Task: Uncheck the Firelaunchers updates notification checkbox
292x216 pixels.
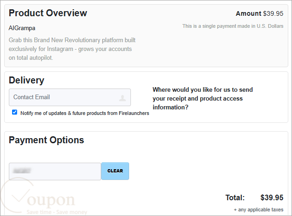Action: 14,112
